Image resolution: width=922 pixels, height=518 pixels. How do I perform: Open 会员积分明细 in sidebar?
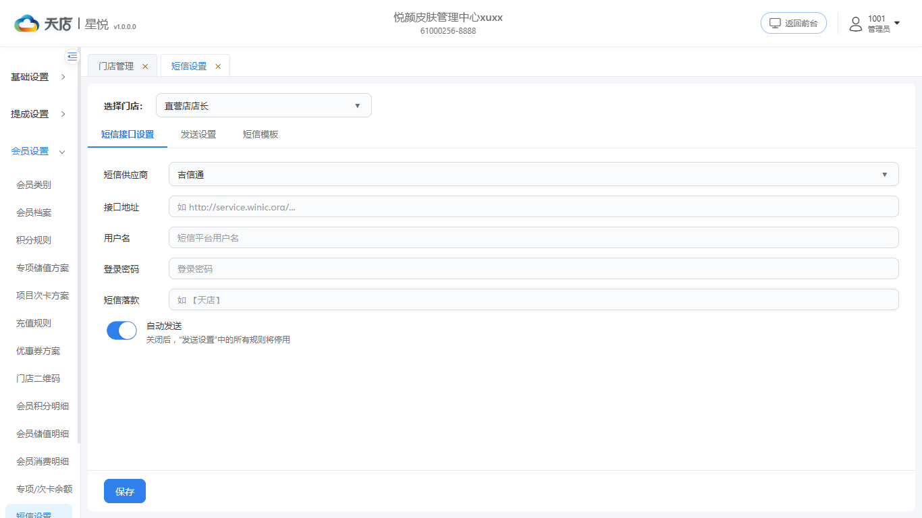(43, 406)
